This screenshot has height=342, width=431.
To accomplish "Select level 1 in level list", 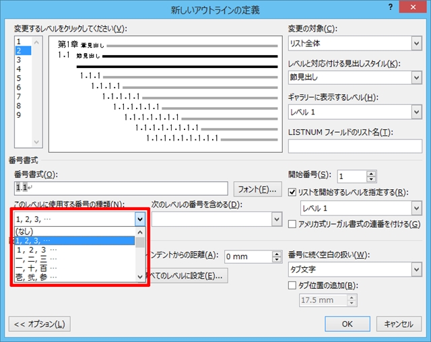I will (x=23, y=42).
